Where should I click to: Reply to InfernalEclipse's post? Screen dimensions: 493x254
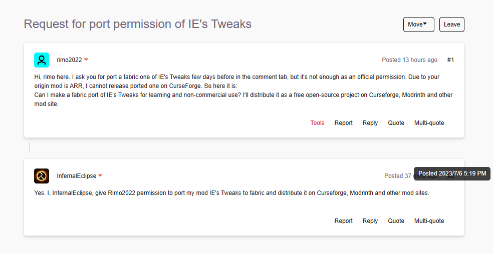[x=370, y=221]
